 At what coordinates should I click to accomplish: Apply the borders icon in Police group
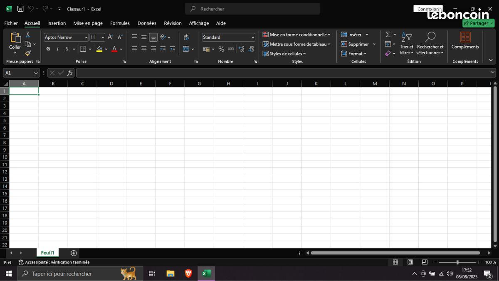[83, 49]
